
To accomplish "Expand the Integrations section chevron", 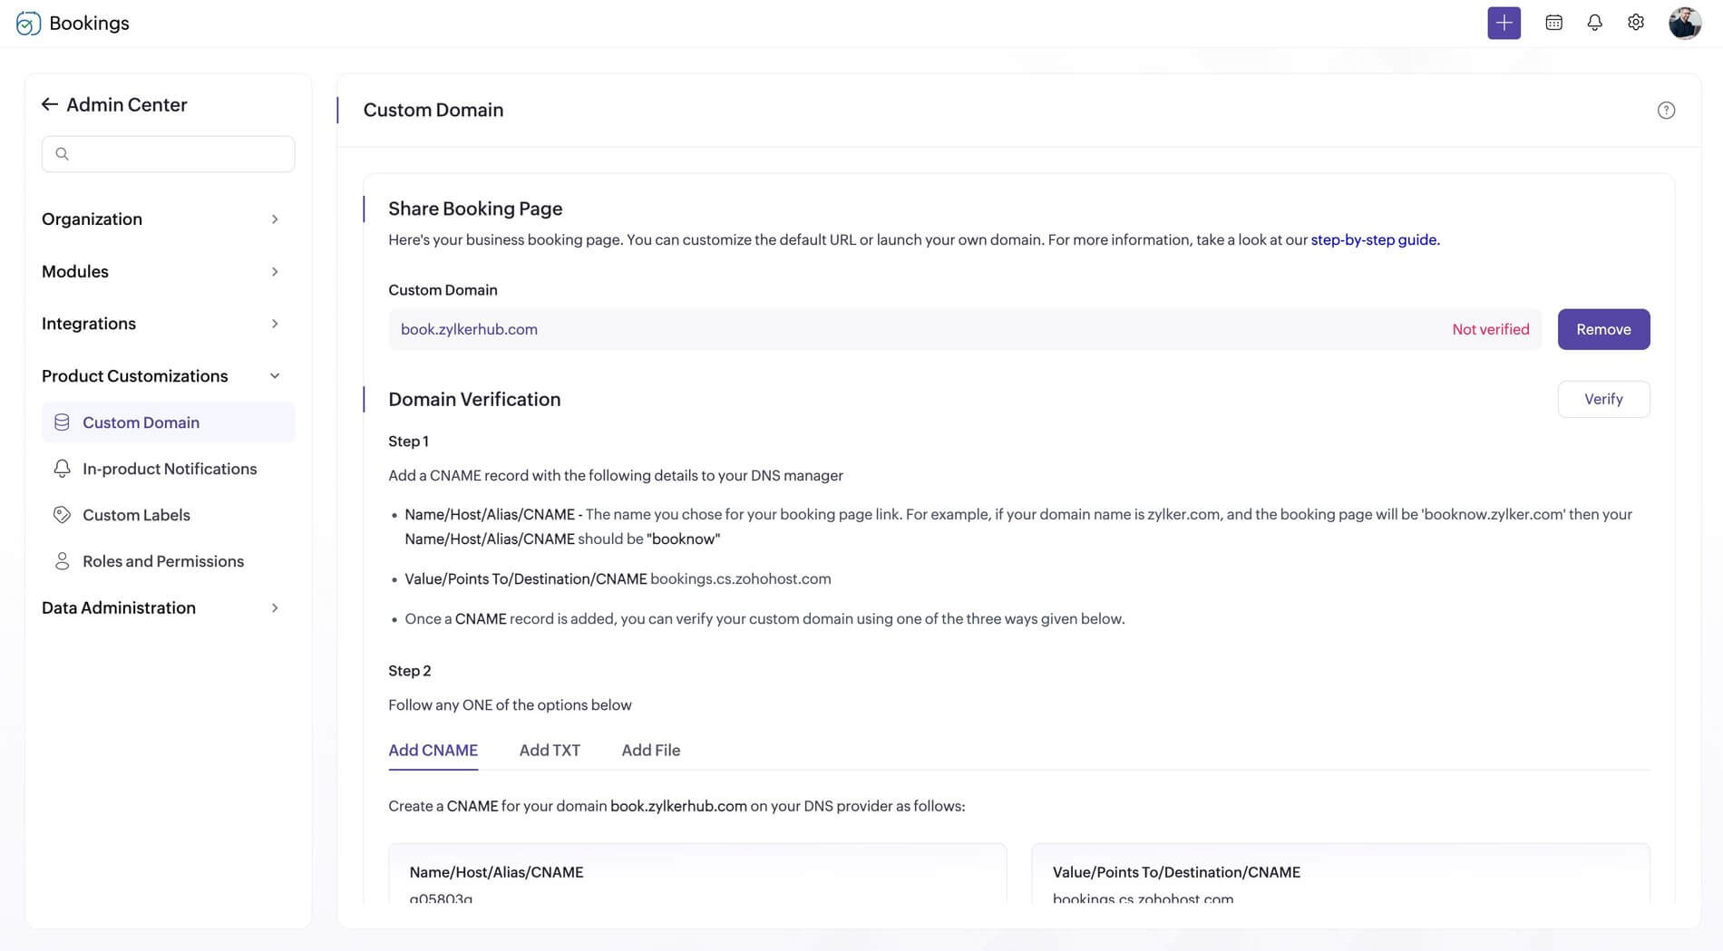I will (x=275, y=324).
